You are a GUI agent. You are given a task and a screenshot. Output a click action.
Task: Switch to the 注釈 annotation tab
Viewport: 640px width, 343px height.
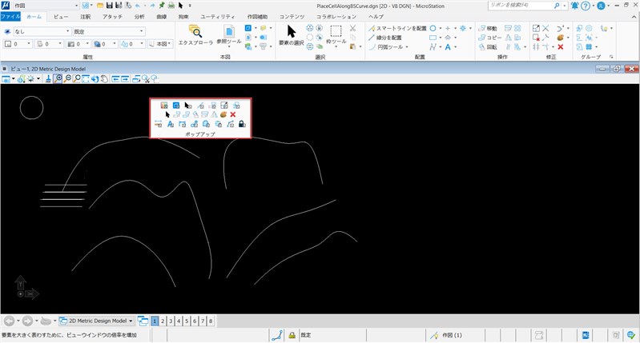pos(85,17)
